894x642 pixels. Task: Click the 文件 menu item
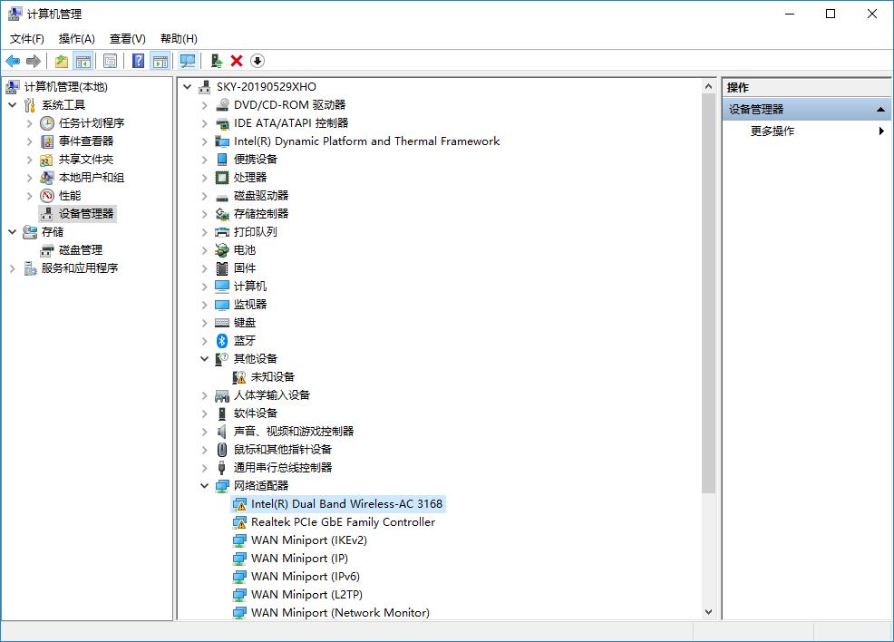click(x=26, y=38)
